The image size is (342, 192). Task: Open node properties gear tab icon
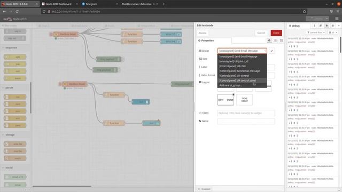[269, 41]
